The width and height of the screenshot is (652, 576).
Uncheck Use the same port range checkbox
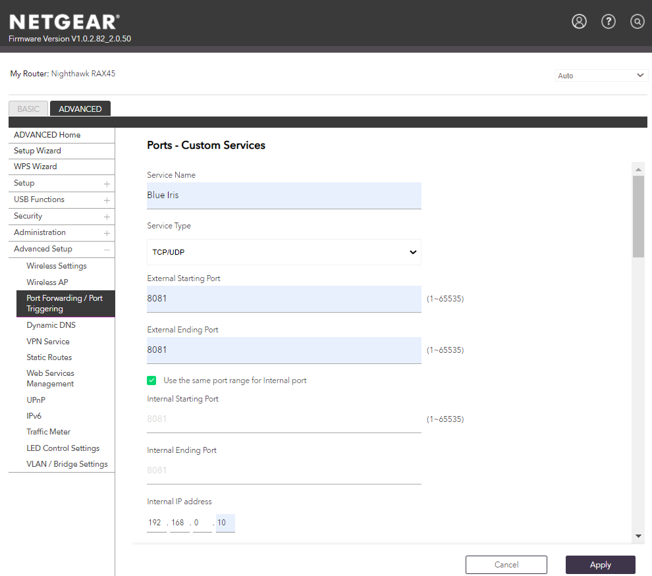(151, 380)
